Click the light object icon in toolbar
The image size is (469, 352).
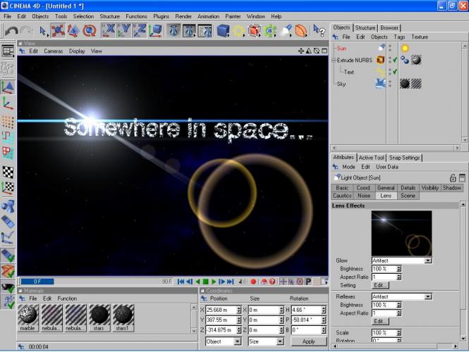286,31
